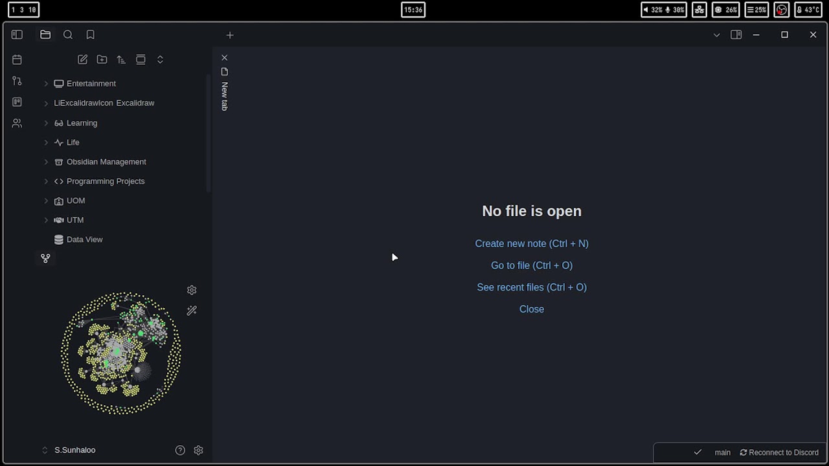Open the S.Sunhaloo vault switcher

point(69,450)
